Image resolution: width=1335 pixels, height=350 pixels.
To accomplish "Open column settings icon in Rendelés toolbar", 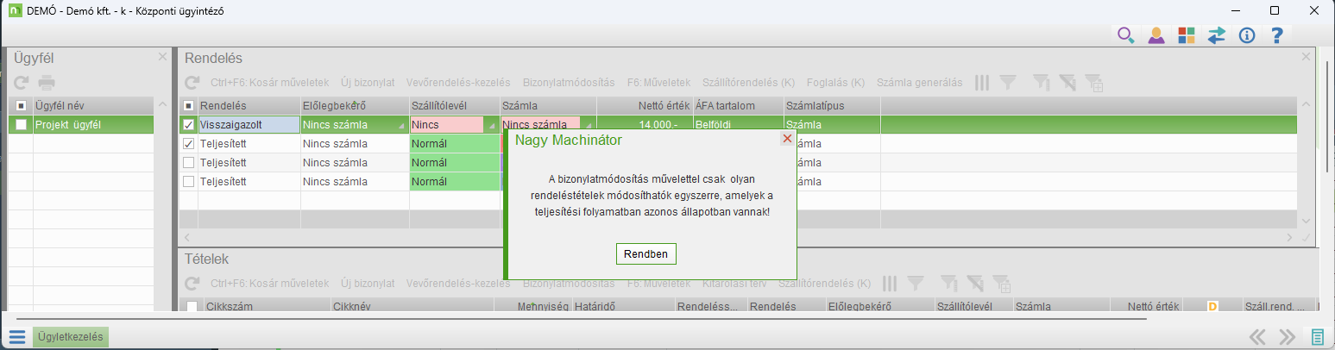I will (x=982, y=83).
